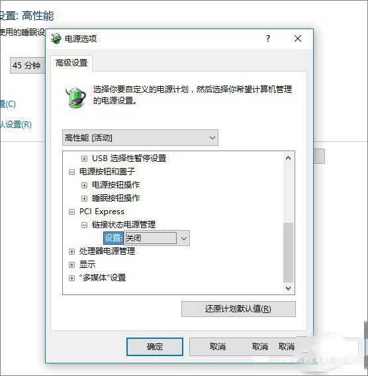Expand the 显示 tree node
The width and height of the screenshot is (368, 376).
pos(71,265)
